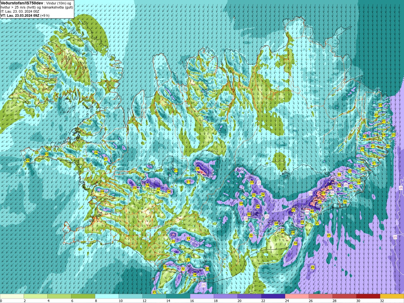The height and width of the screenshot is (303, 404).
Task: Click the dark indigo 22–24 legend swatch
Action: [x=273, y=296]
